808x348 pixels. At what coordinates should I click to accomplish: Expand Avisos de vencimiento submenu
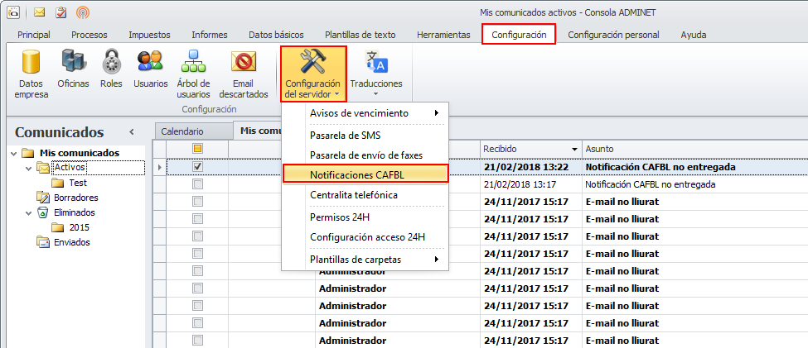pos(365,113)
